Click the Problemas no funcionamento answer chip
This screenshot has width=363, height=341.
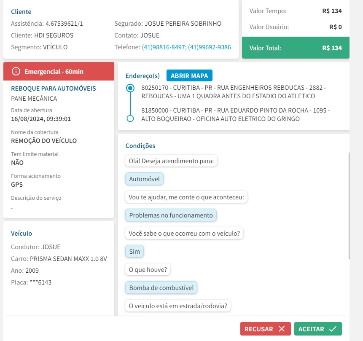(171, 215)
